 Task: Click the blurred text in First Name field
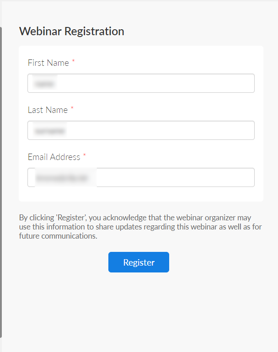tap(44, 84)
